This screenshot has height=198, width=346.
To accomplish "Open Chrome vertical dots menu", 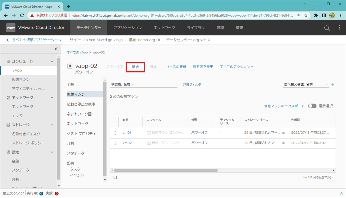I will click(340, 15).
